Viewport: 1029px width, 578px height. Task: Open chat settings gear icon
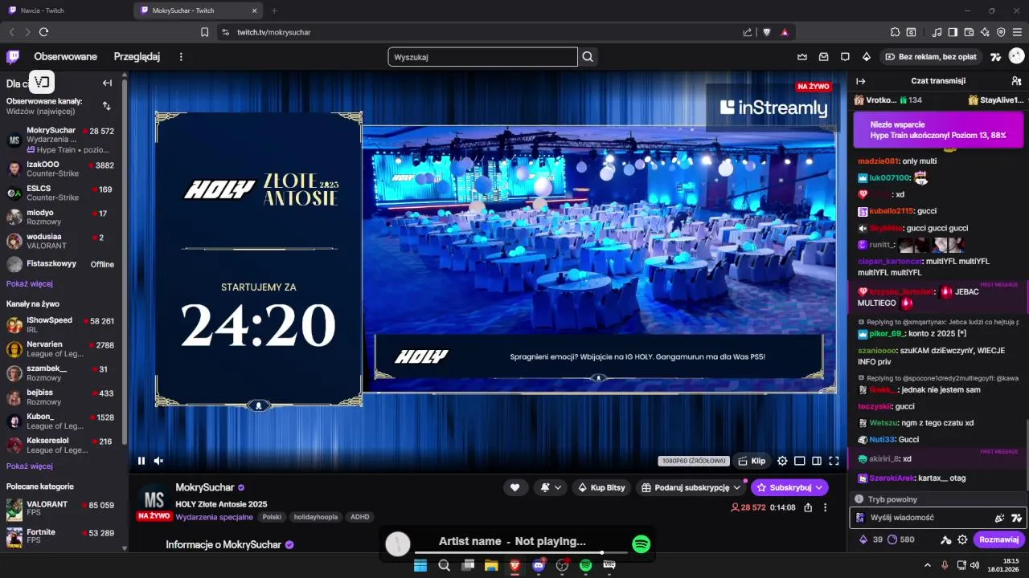pyautogui.click(x=962, y=539)
